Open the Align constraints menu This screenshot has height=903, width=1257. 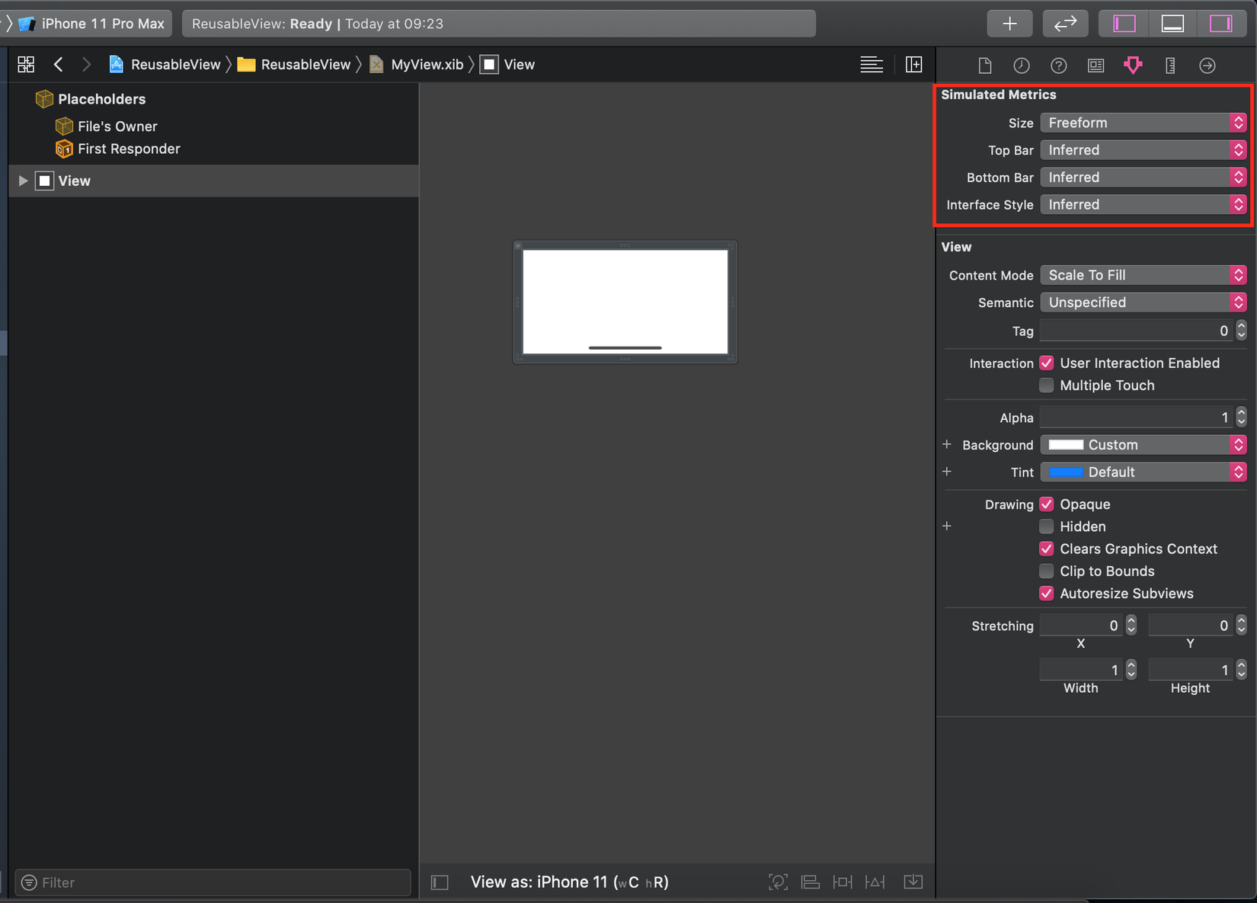[x=811, y=882]
